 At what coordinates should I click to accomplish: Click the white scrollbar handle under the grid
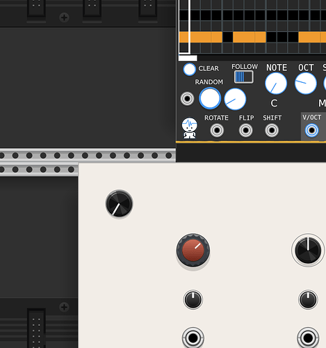[x=188, y=58]
